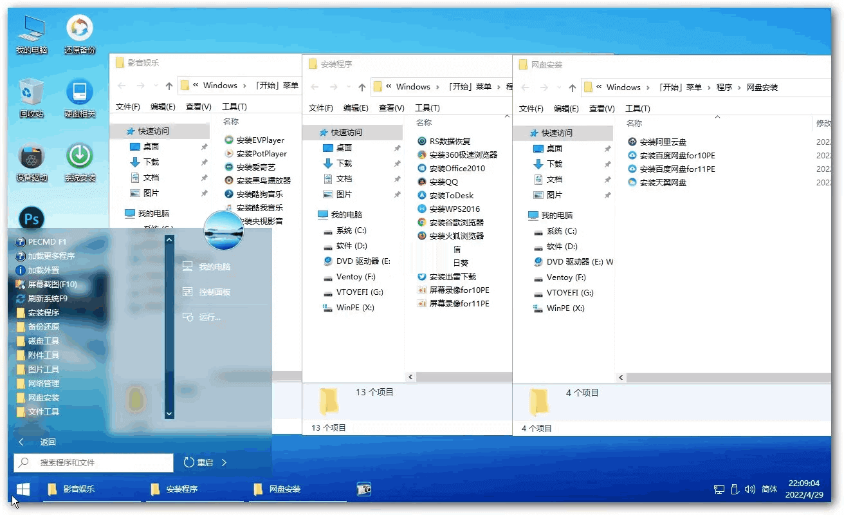Click the network icon in system tray

tap(719, 489)
